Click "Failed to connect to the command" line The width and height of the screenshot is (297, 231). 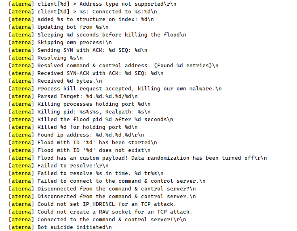pos(121,181)
